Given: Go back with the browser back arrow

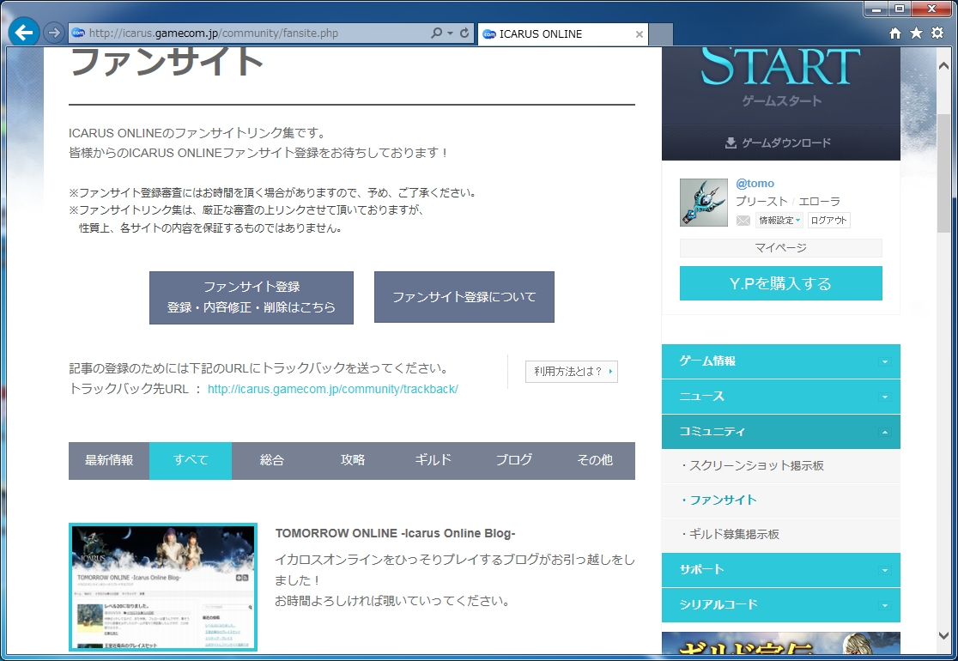Looking at the screenshot, I should pyautogui.click(x=24, y=33).
